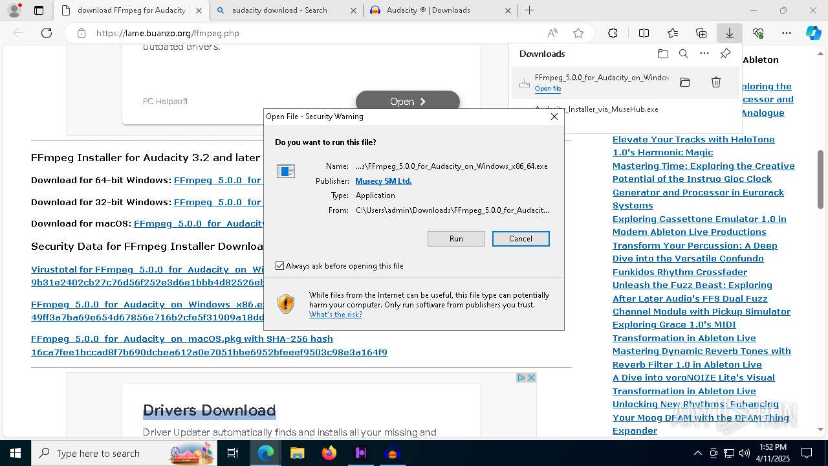Open FFmpeg macOS.pkg SHA-256 hash link
The height and width of the screenshot is (466, 828).
pos(209,346)
